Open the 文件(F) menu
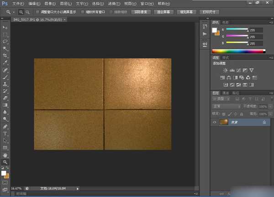The width and height of the screenshot is (274, 197). (18, 3)
